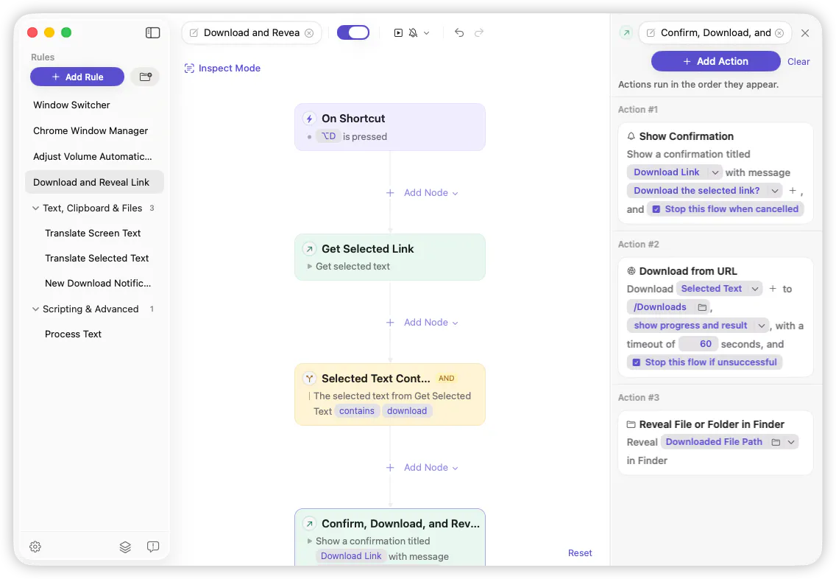Click Reset on the canvas

coord(580,553)
